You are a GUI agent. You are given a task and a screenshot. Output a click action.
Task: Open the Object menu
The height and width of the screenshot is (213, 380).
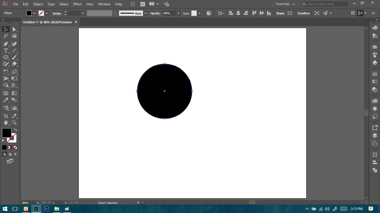(38, 4)
